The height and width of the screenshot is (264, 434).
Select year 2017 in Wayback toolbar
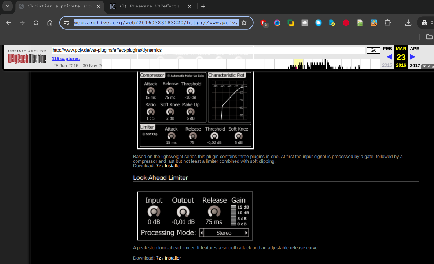[415, 66]
